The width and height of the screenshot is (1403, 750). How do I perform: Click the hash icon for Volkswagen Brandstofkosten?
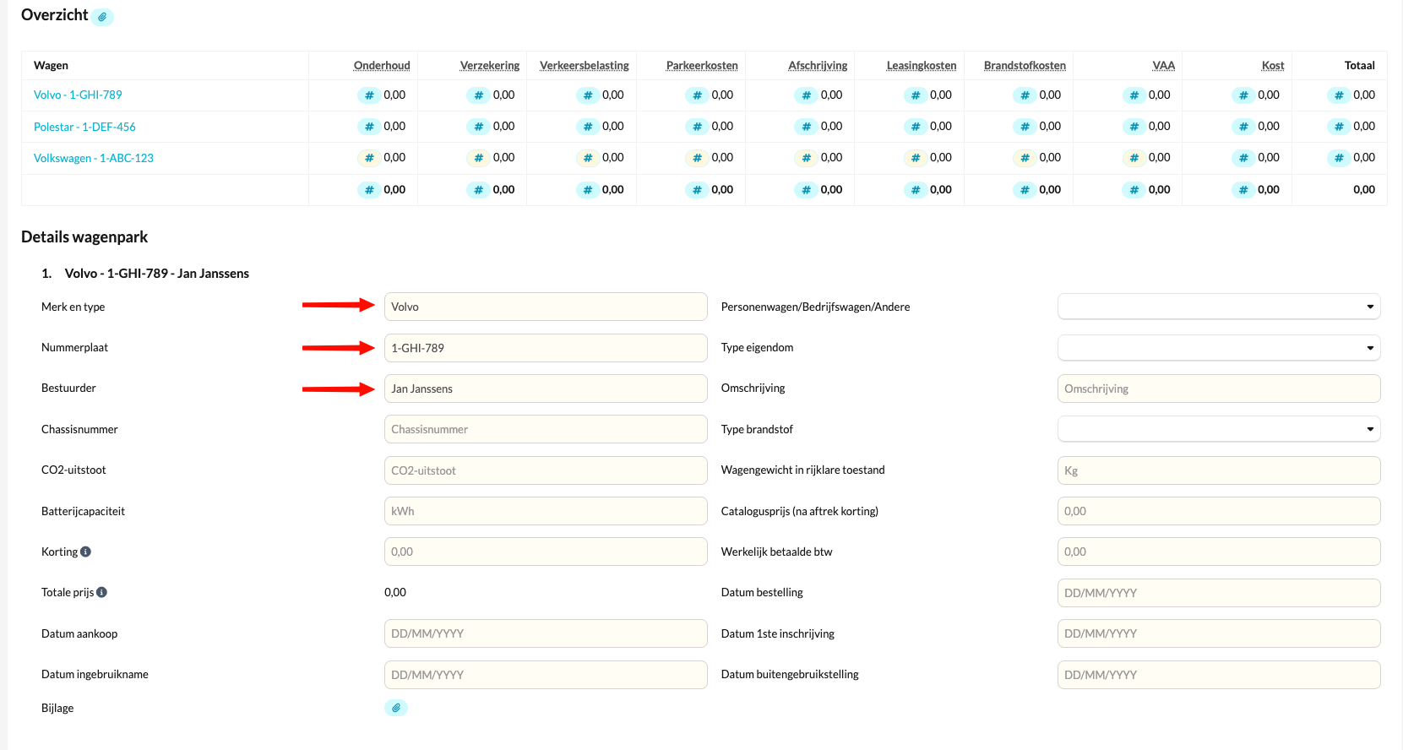(1025, 158)
